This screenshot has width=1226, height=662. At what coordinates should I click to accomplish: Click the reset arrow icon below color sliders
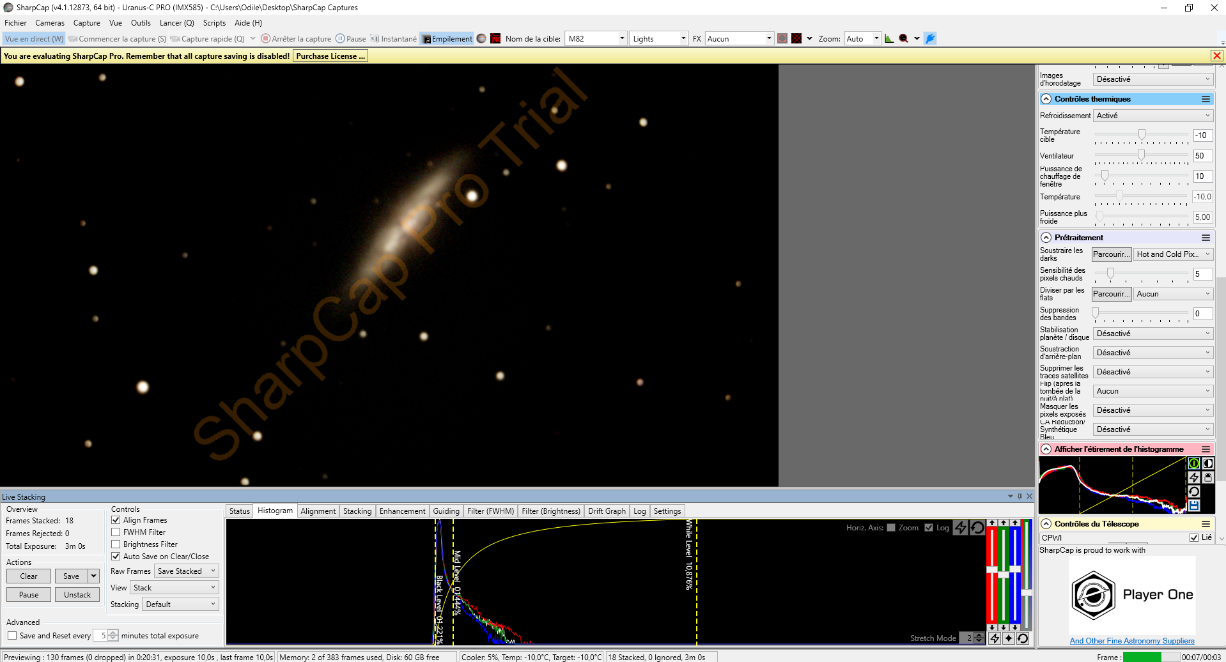click(x=1023, y=638)
